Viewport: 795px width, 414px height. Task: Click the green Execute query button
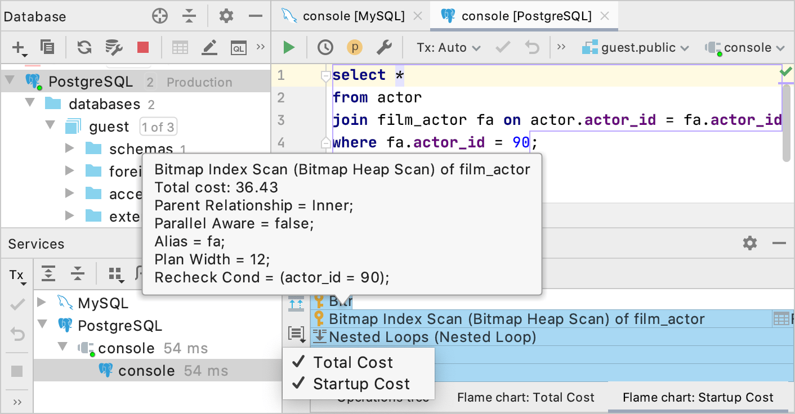pyautogui.click(x=289, y=48)
